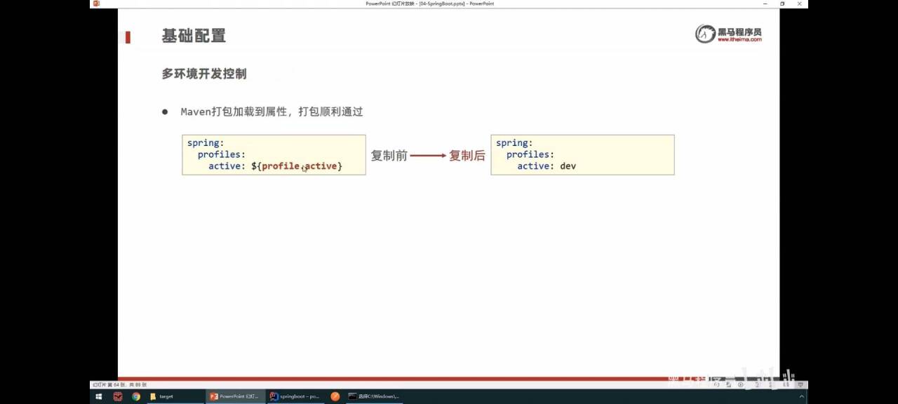The image size is (898, 404).
Task: Switch to the PowerPoint taskbar button
Action: [236, 396]
